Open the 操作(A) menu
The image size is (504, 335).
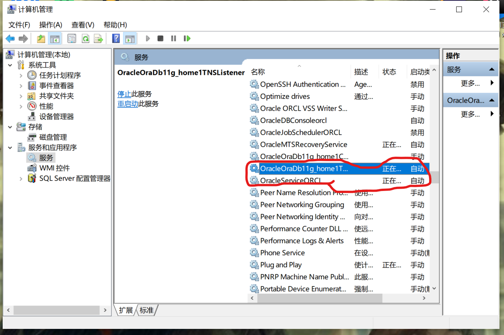[x=50, y=25]
